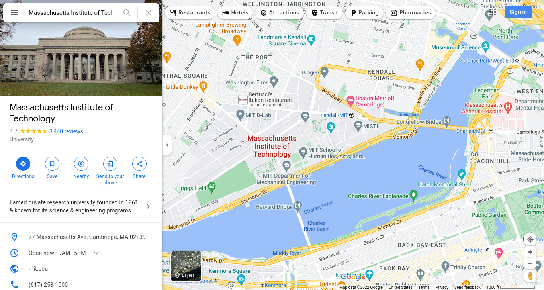The height and width of the screenshot is (290, 544).
Task: Activate Street View pegman
Action: 530,276
